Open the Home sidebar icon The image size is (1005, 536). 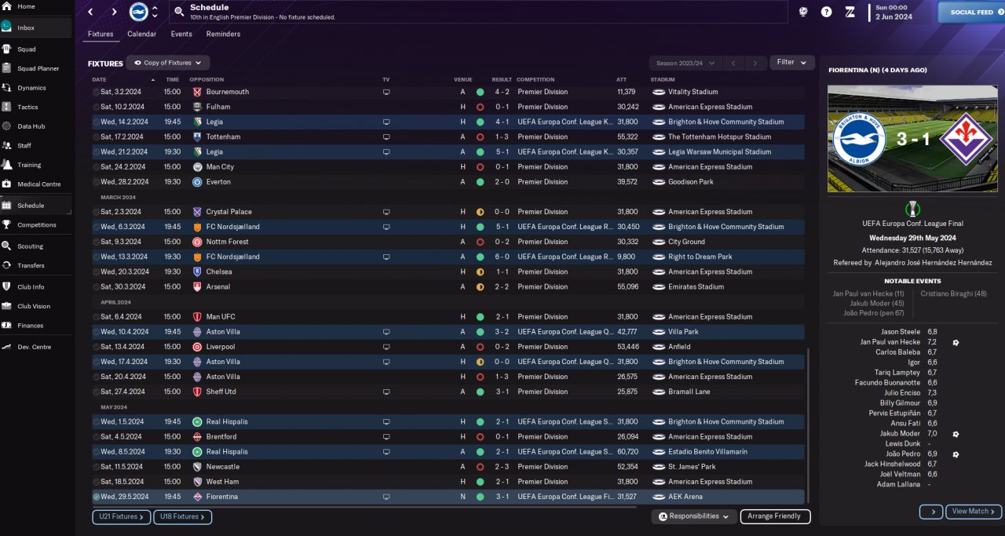click(x=6, y=6)
